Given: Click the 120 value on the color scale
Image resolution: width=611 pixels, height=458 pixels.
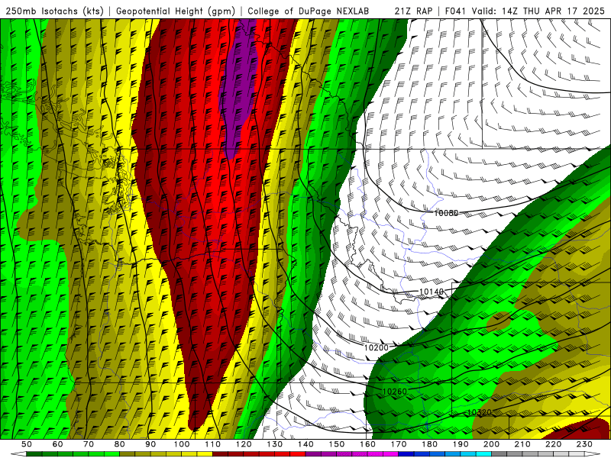Looking at the screenshot, I should [244, 444].
